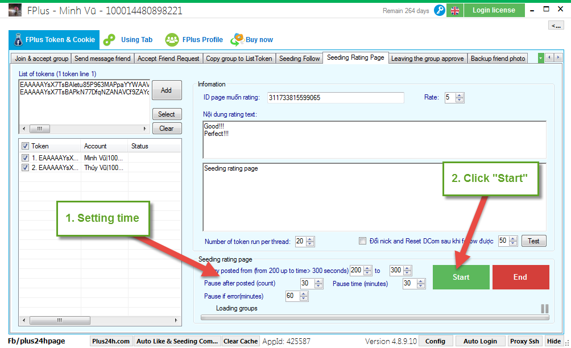Click the Clear tokens button
Viewport: 571px width, 348px height.
coord(167,129)
